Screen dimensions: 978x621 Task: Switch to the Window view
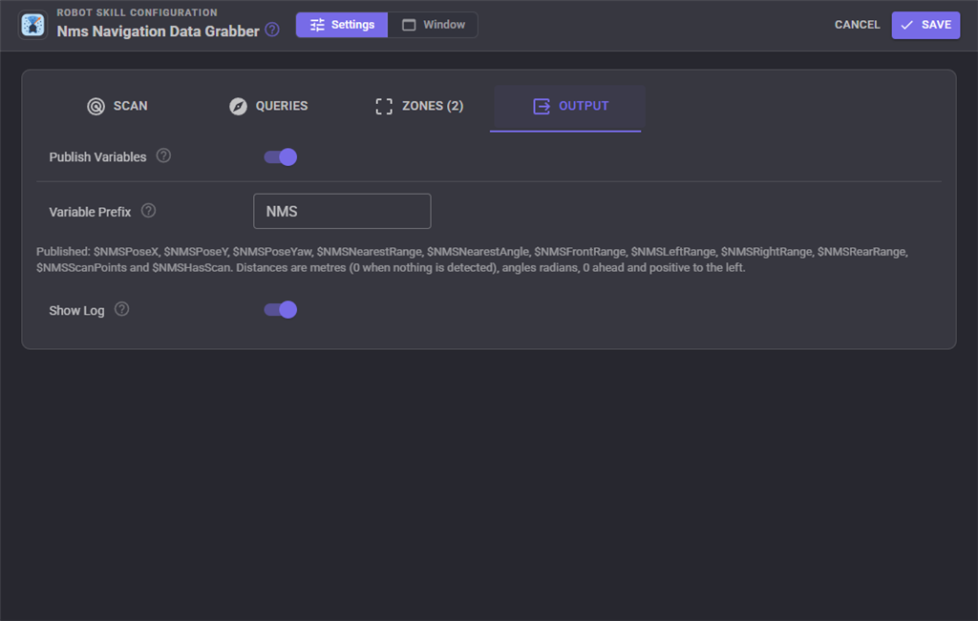coord(433,25)
